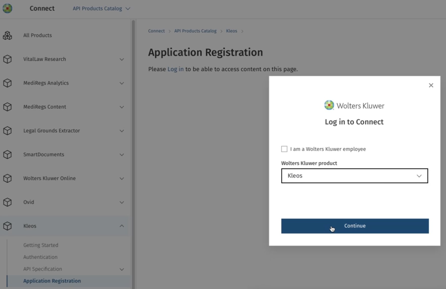Image resolution: width=446 pixels, height=289 pixels.
Task: Click the SmartDocuments cube icon
Action: point(7,154)
